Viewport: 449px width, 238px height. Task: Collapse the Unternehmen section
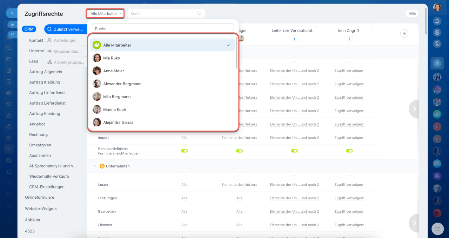(x=94, y=166)
